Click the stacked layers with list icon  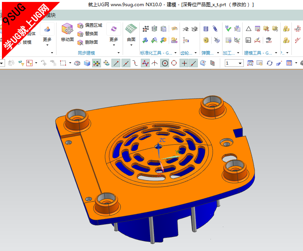point(163,29)
